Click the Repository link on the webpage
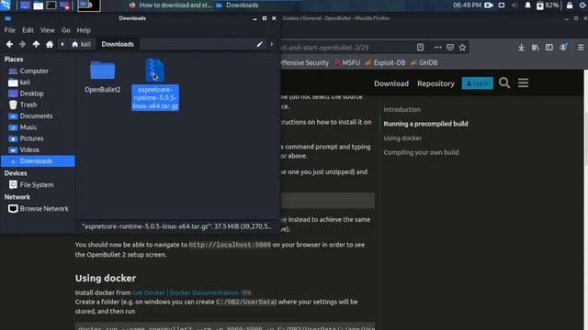This screenshot has width=588, height=330. click(435, 83)
